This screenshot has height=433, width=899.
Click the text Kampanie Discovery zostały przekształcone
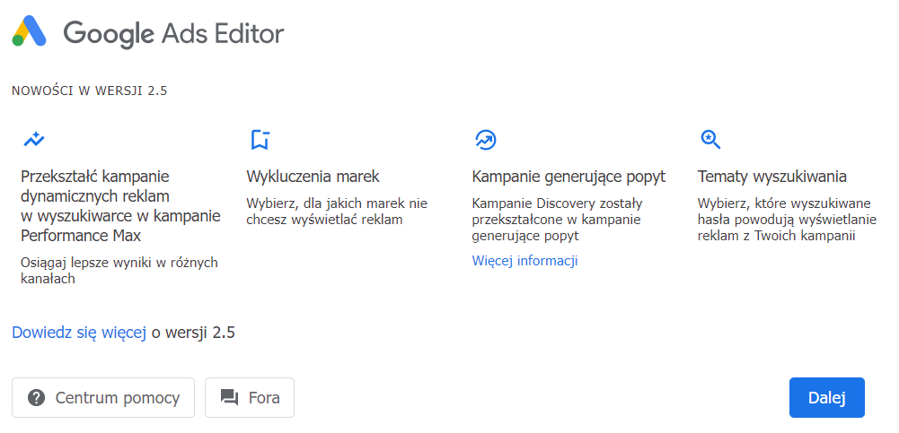pyautogui.click(x=558, y=220)
